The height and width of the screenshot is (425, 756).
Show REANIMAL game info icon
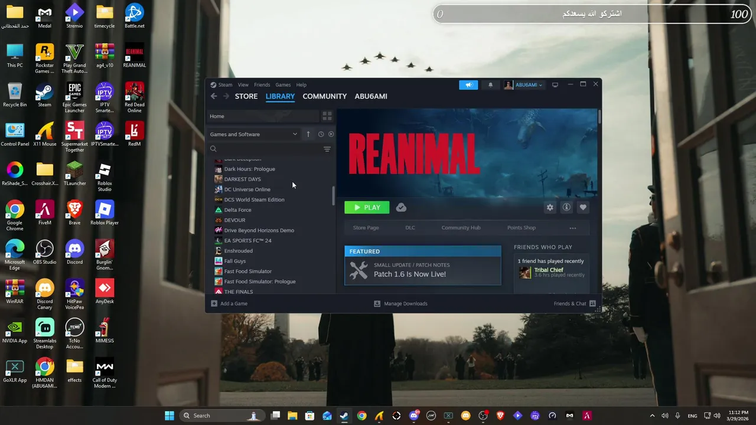566,207
